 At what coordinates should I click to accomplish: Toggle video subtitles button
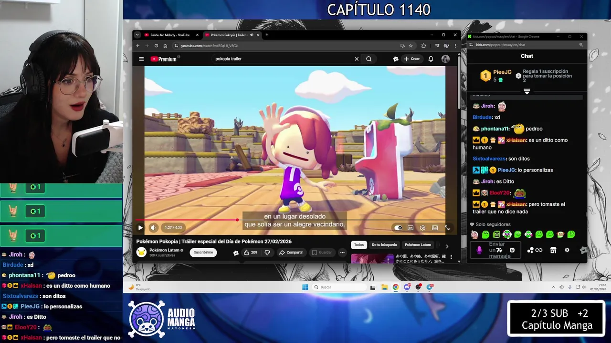(411, 228)
